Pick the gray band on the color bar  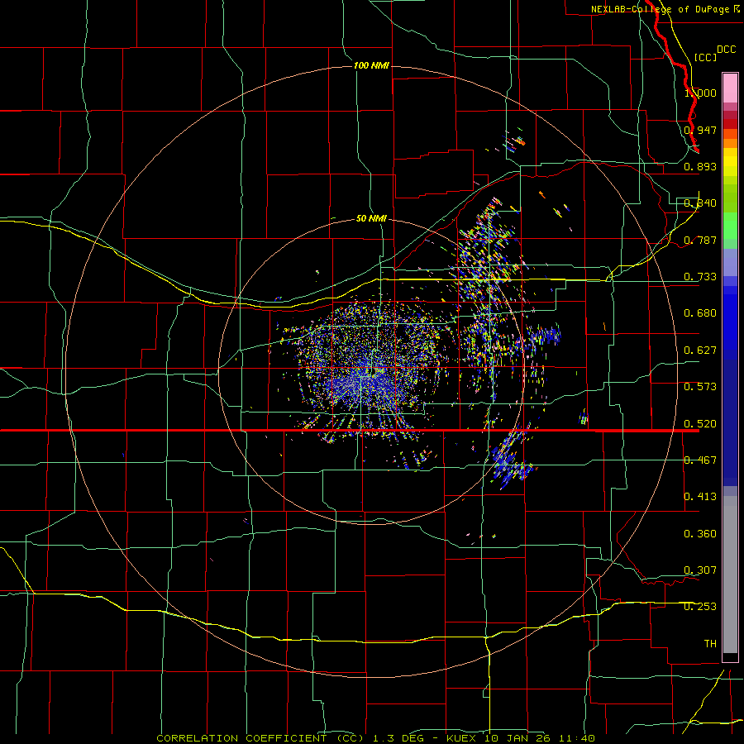click(x=730, y=575)
